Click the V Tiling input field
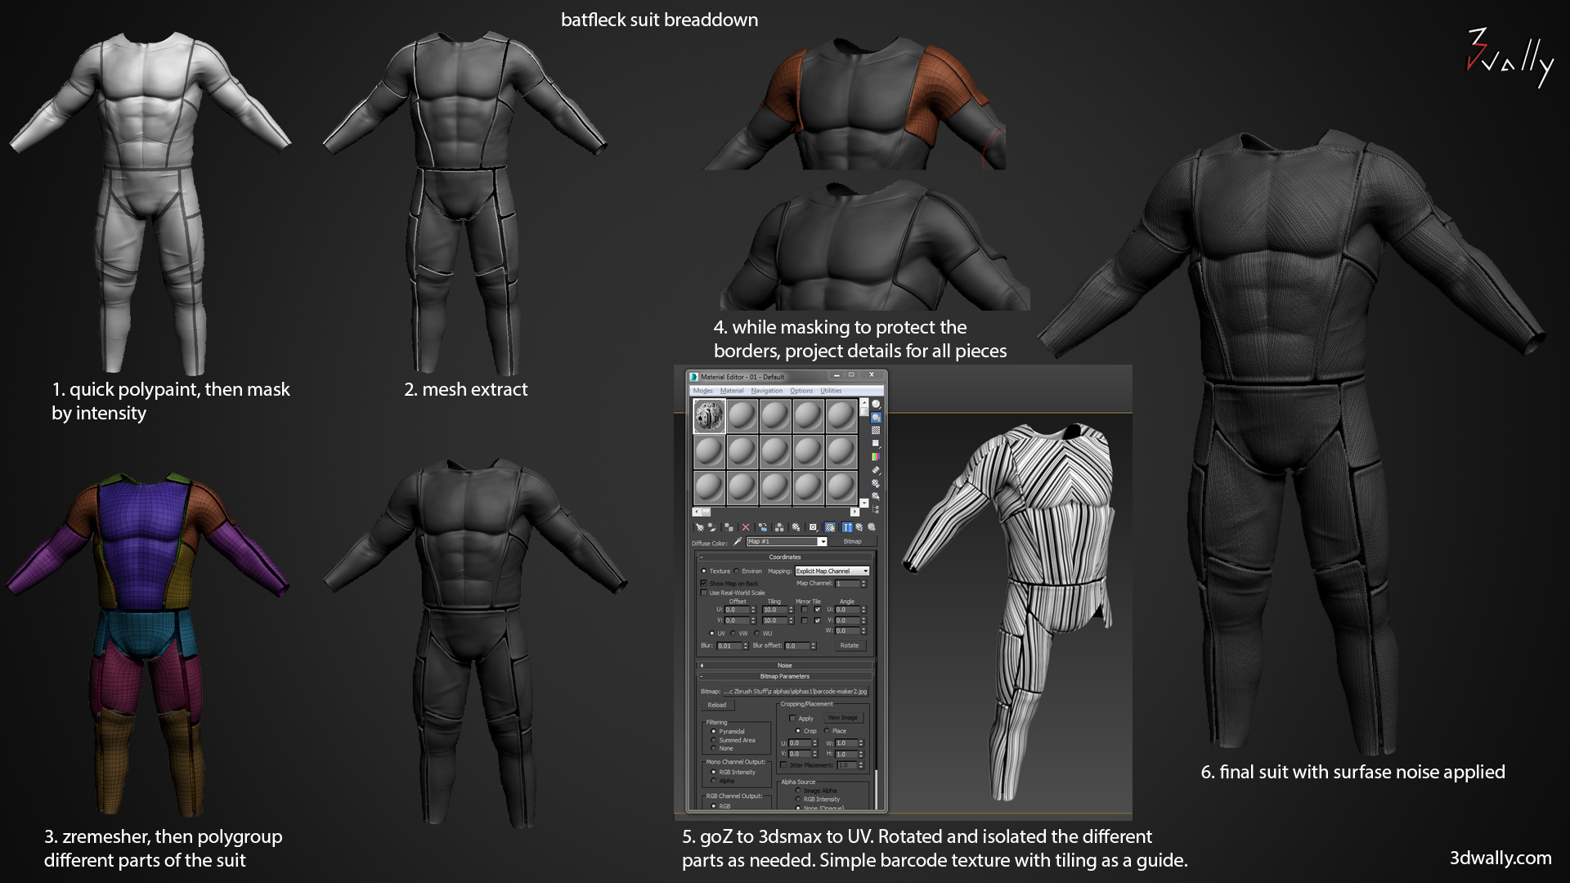This screenshot has height=883, width=1570. (x=774, y=621)
